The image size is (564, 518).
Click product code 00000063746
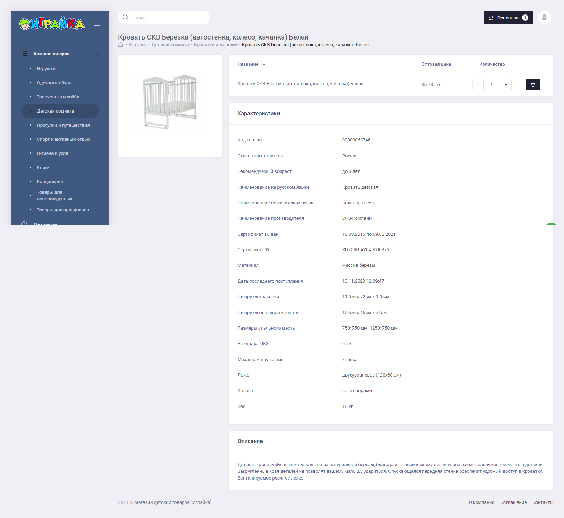click(x=356, y=140)
